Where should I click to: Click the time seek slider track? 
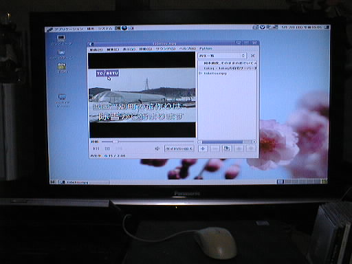coord(148,142)
